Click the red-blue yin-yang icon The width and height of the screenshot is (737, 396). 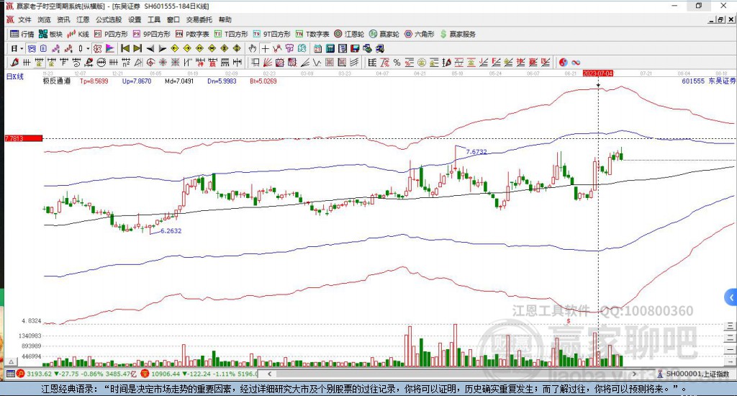tap(563, 63)
